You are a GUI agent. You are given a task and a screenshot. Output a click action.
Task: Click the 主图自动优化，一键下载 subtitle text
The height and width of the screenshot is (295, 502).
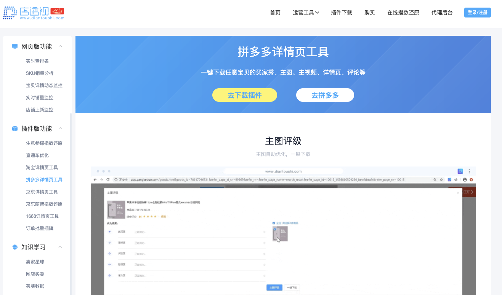coord(283,154)
